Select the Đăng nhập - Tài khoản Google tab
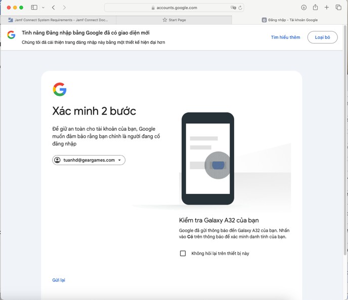This screenshot has width=348, height=300. coord(290,20)
